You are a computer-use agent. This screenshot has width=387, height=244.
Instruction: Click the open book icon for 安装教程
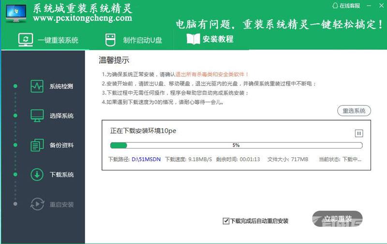point(193,39)
